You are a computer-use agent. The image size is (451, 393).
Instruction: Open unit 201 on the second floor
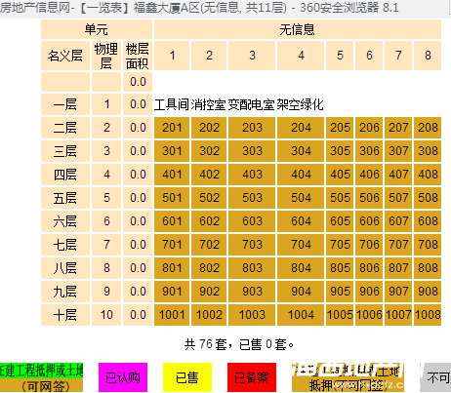pos(172,128)
